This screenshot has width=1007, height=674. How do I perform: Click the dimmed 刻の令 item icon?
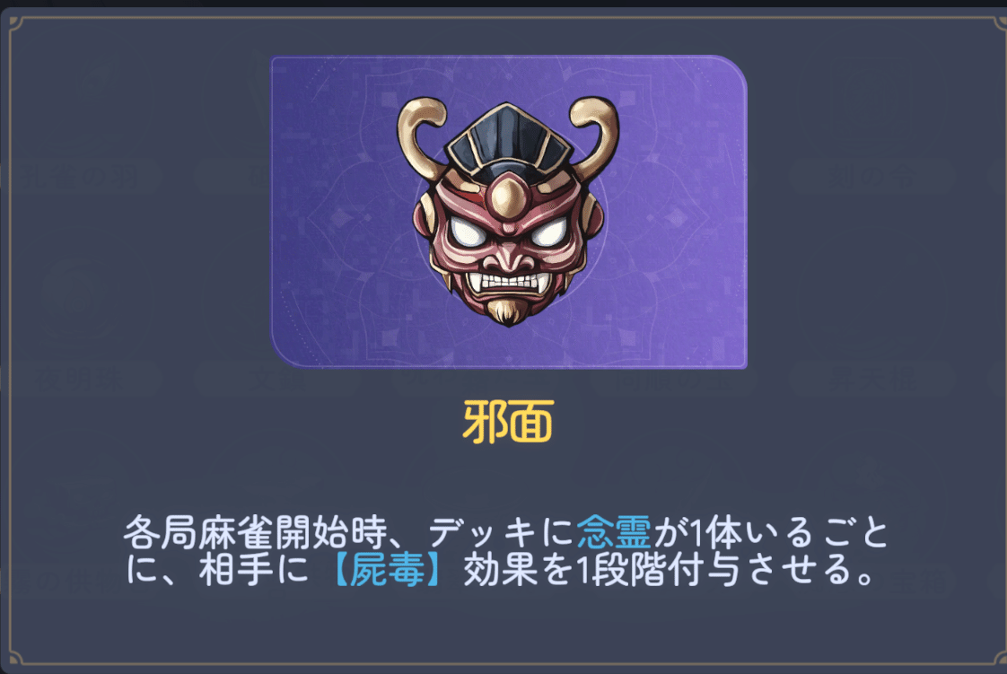pyautogui.click(x=871, y=93)
